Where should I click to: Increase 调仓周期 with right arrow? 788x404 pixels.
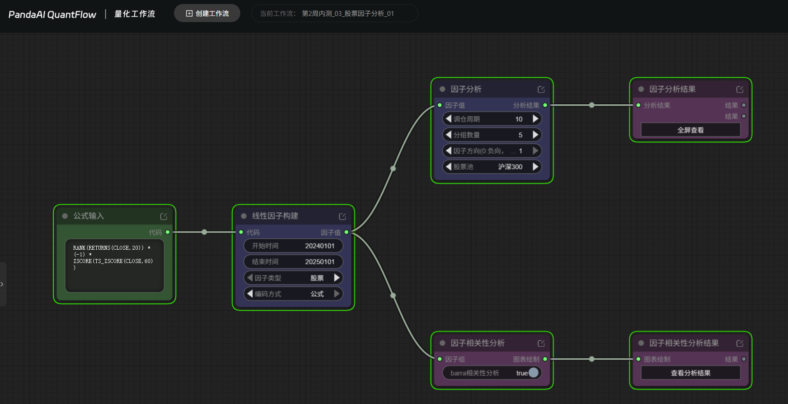pos(535,119)
